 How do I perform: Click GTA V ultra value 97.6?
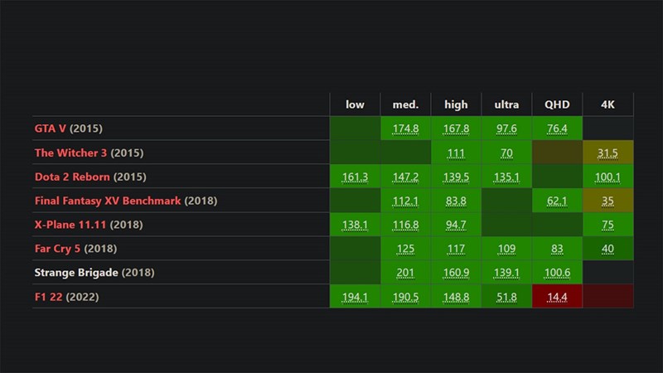tap(506, 128)
